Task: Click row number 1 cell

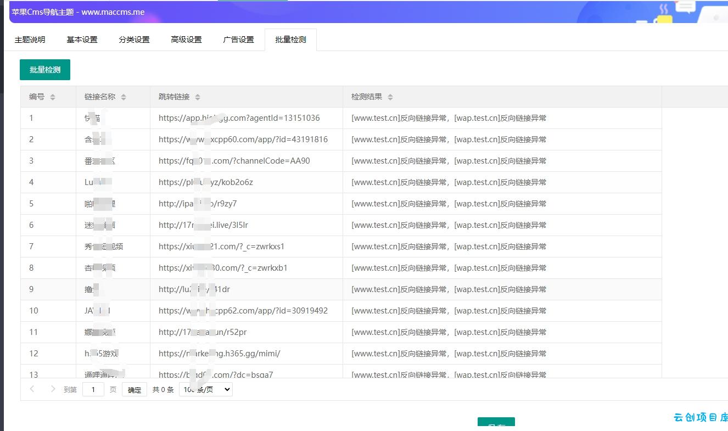Action: 48,118
